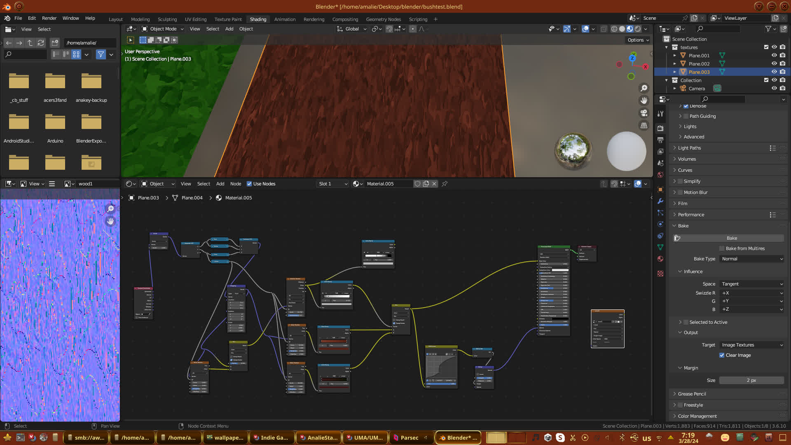This screenshot has height=445, width=791.
Task: Open the Render properties tab icon
Action: 660,129
